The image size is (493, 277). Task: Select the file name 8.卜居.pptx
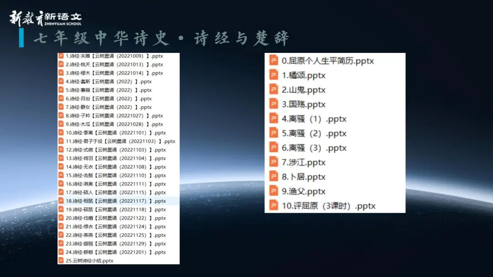coord(304,177)
